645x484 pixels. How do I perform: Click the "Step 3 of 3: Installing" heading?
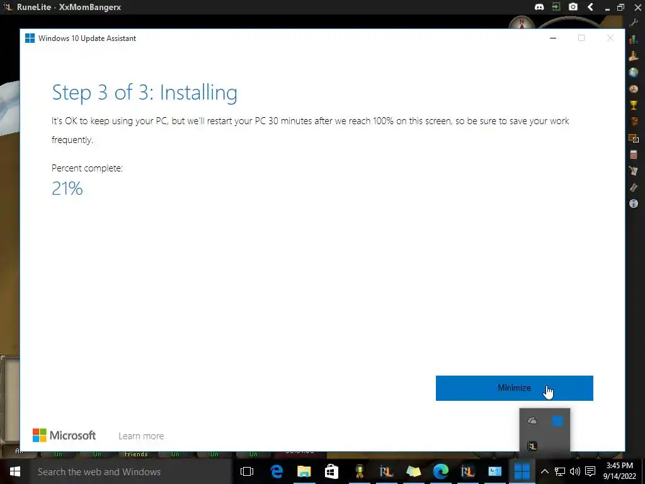pos(144,92)
